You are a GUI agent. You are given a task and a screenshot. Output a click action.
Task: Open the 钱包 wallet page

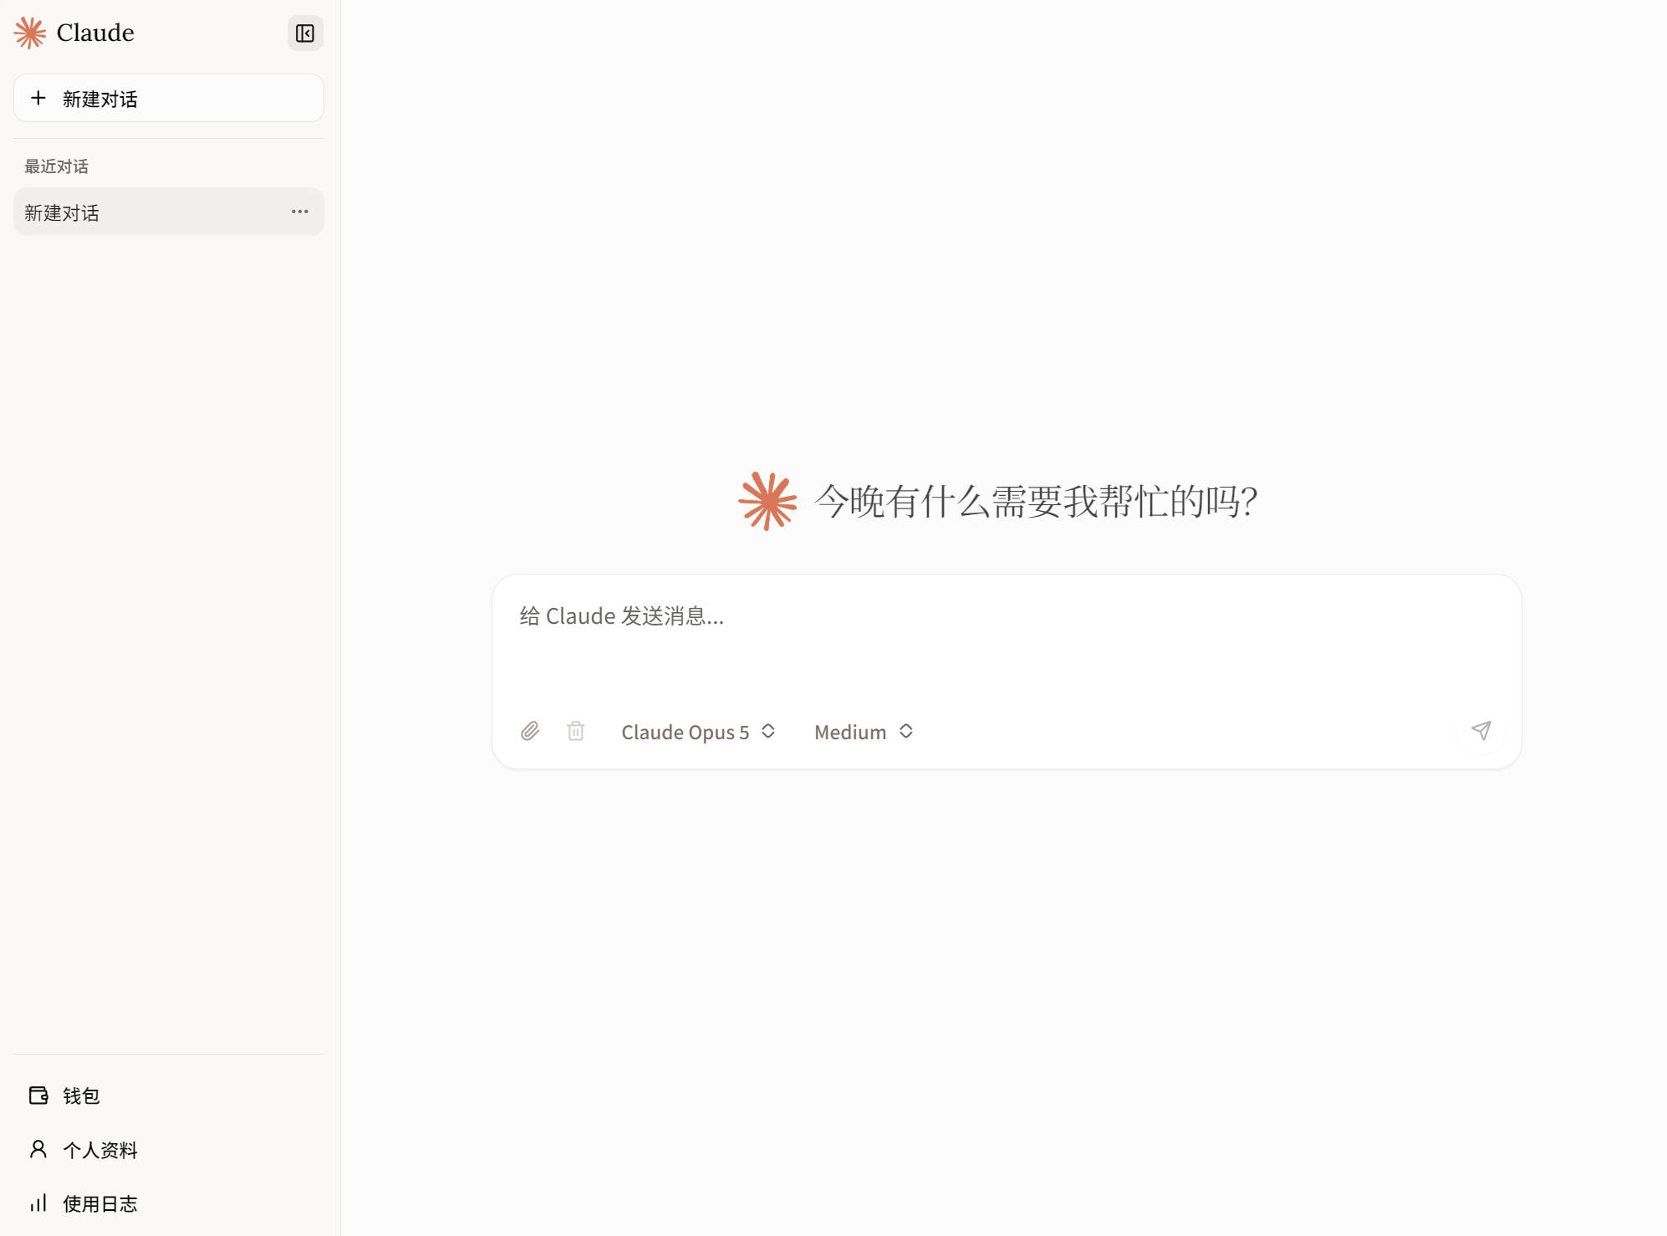(169, 1096)
